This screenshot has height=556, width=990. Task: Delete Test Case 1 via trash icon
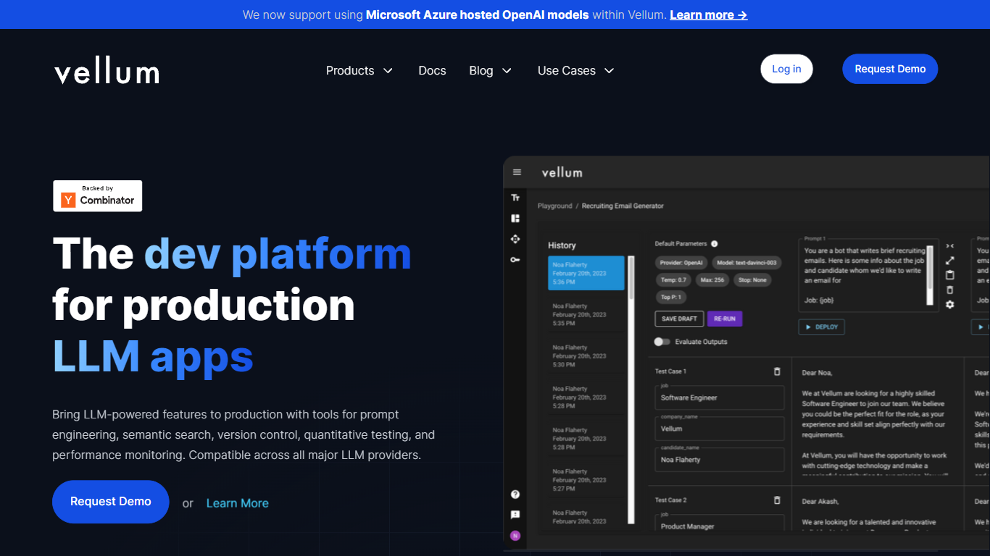pos(778,371)
